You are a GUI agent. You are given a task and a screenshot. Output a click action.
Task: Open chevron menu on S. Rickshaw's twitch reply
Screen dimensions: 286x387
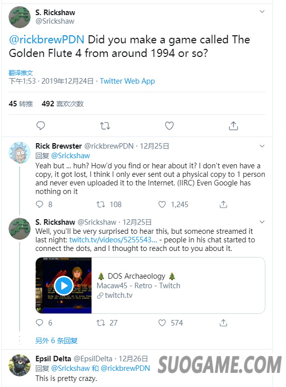(262, 222)
